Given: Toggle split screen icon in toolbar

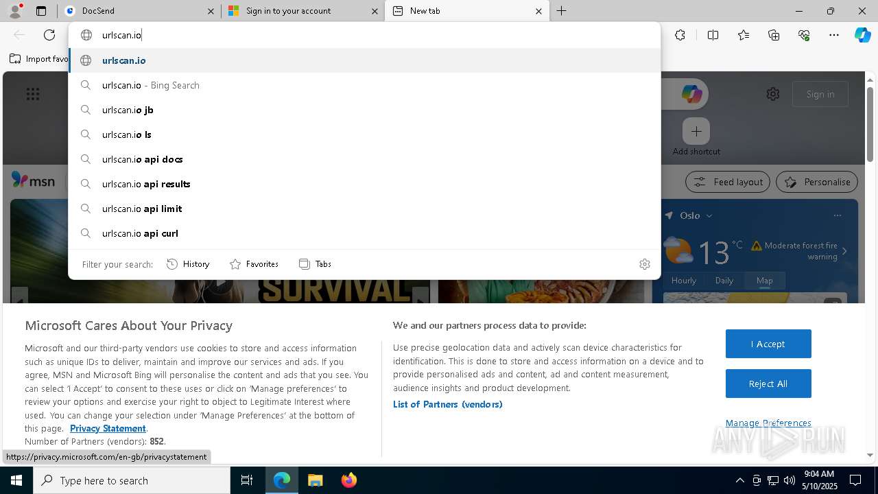Looking at the screenshot, I should 713,35.
